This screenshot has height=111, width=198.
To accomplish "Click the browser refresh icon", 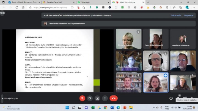I will tap(17, 7).
